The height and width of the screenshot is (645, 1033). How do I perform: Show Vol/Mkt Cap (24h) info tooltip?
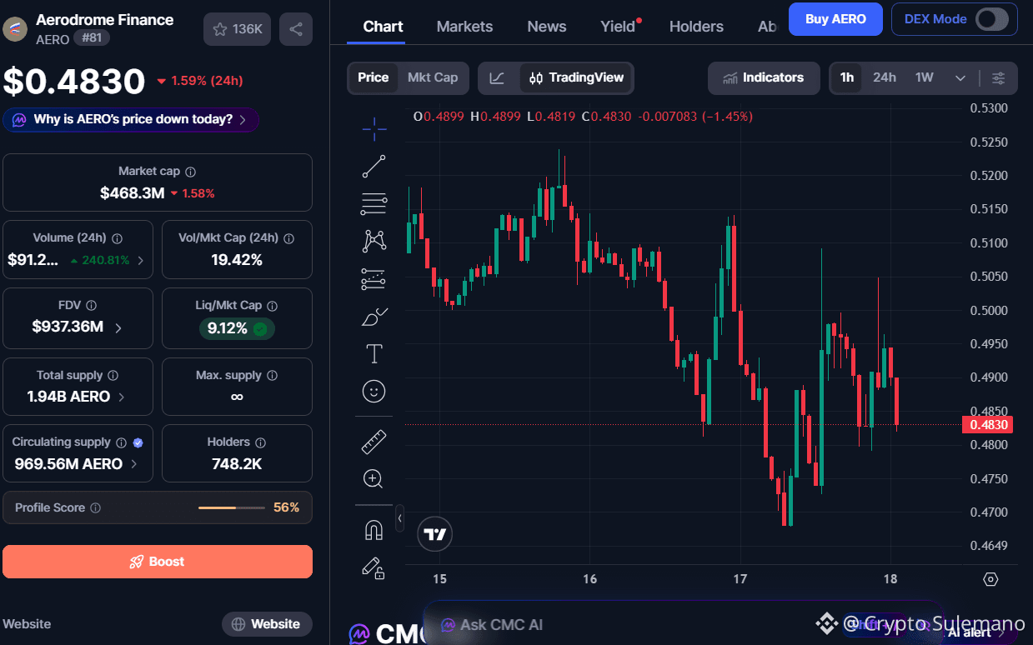click(289, 238)
